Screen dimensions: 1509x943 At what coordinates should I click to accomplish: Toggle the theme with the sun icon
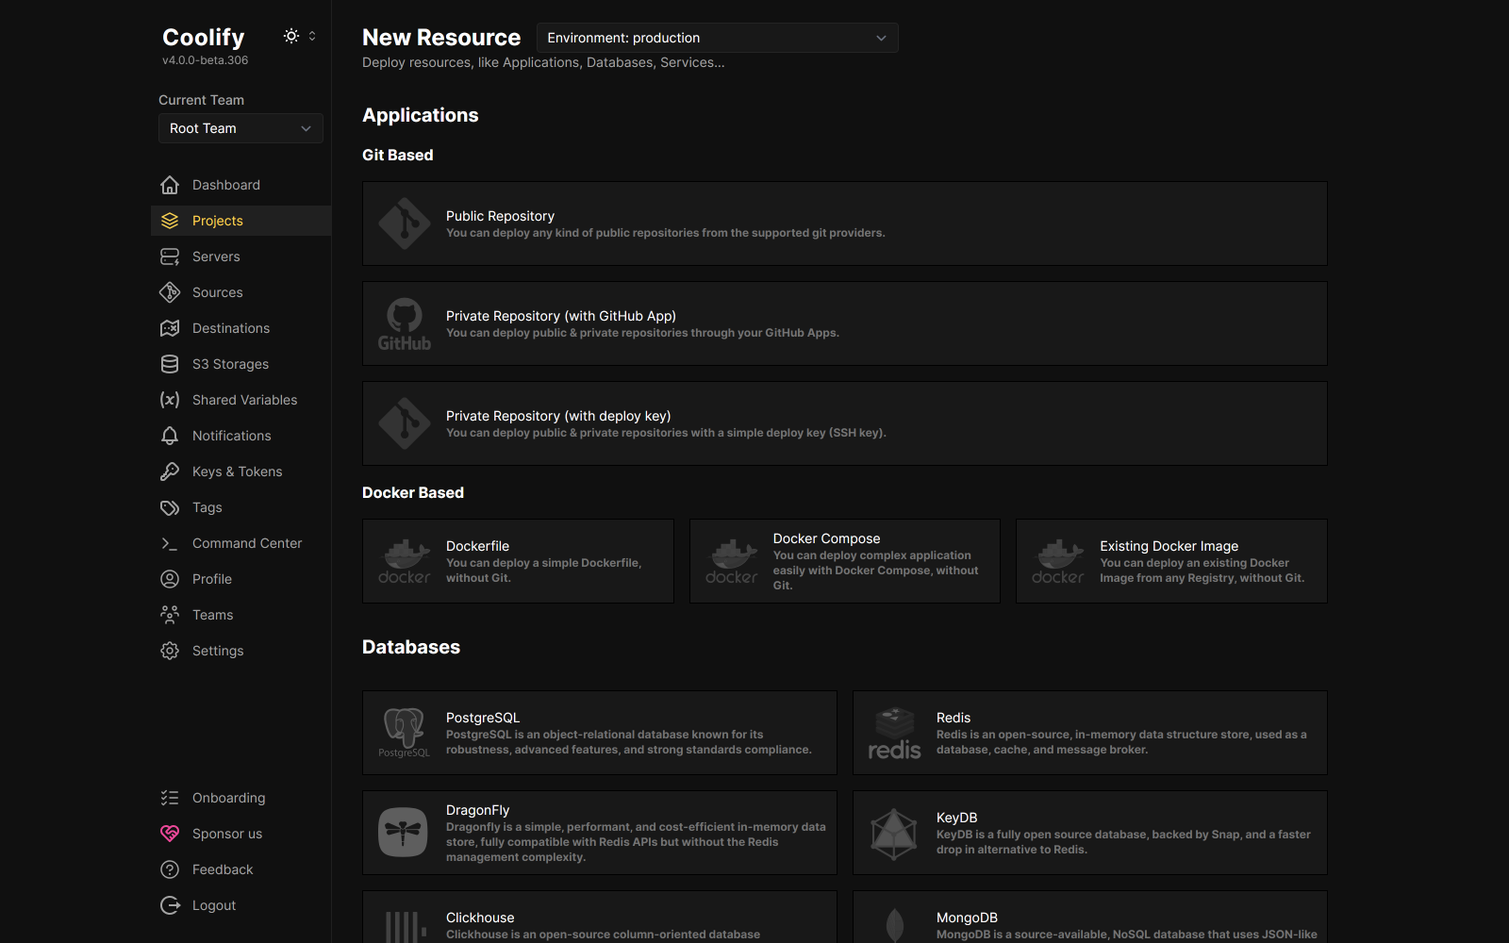pyautogui.click(x=290, y=35)
